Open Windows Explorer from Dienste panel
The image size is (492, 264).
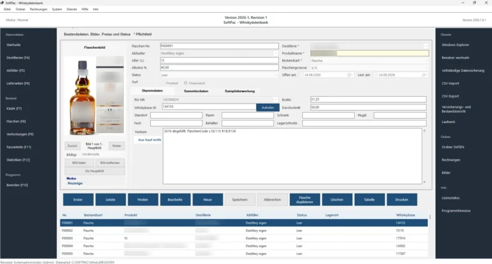455,45
